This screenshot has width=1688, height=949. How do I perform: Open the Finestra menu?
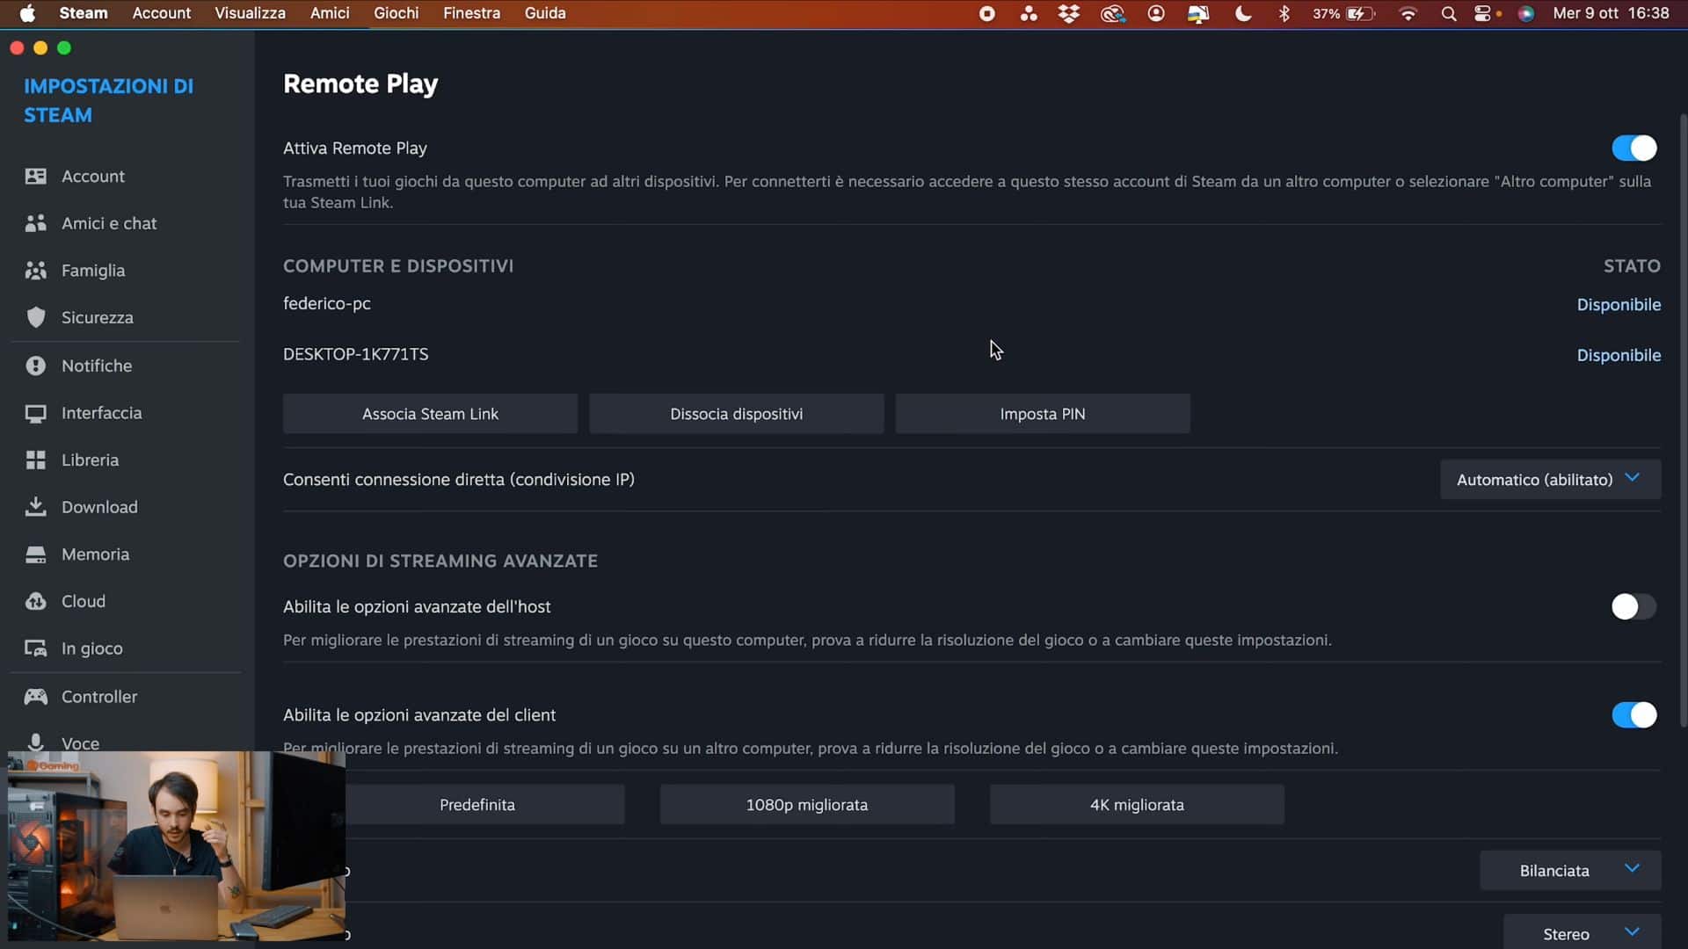[471, 13]
